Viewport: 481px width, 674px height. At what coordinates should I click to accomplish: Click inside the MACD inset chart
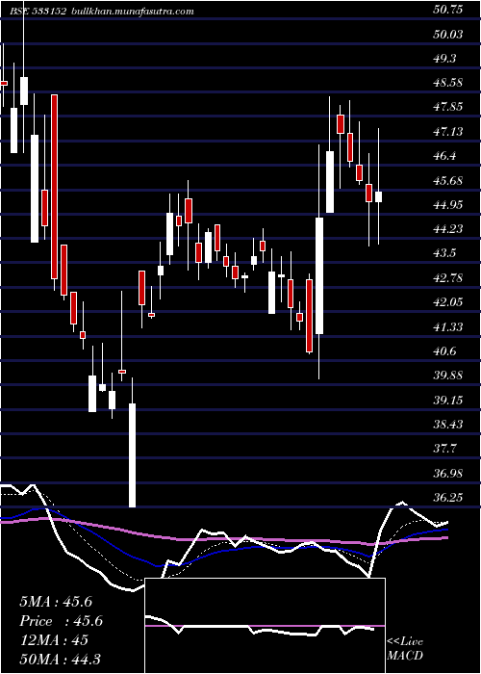coord(265,626)
